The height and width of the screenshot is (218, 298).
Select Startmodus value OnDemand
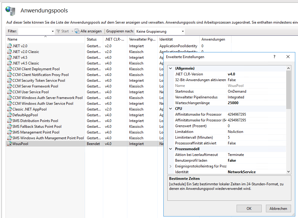[237, 91]
